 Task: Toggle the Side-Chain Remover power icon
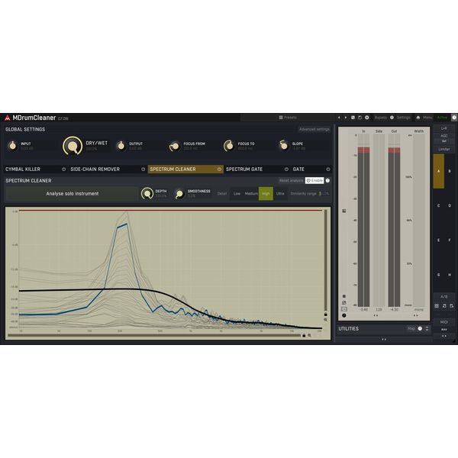(x=144, y=169)
